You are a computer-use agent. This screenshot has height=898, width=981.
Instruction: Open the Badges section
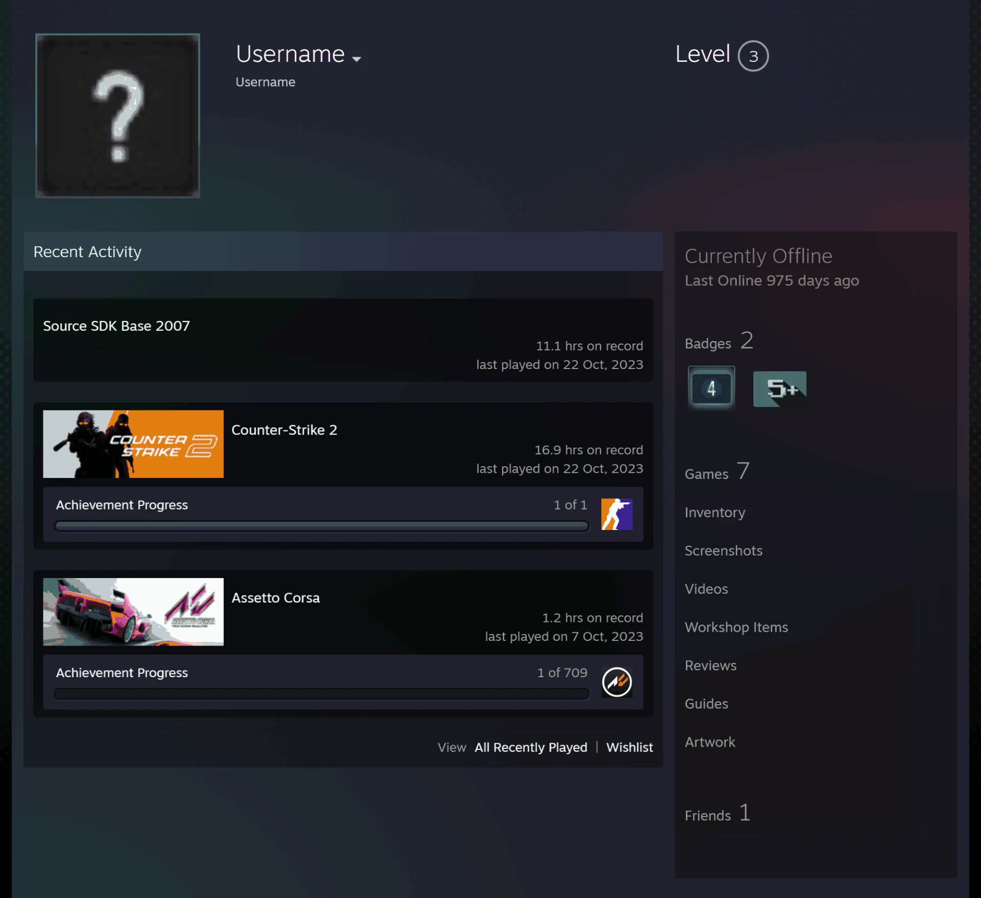coord(719,341)
